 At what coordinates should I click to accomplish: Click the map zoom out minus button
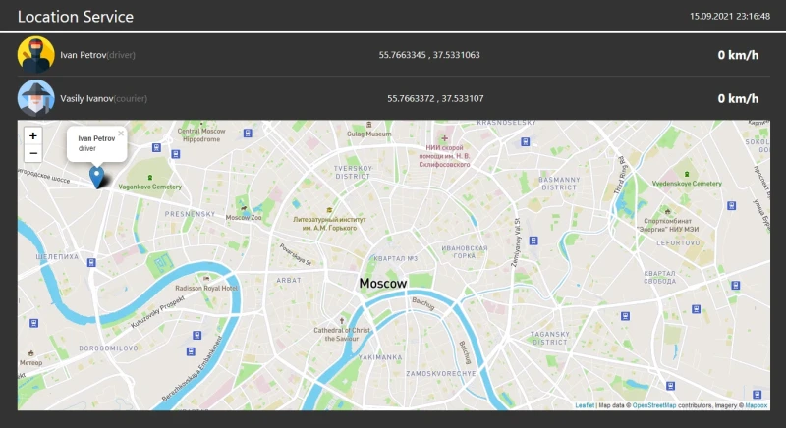coord(33,153)
